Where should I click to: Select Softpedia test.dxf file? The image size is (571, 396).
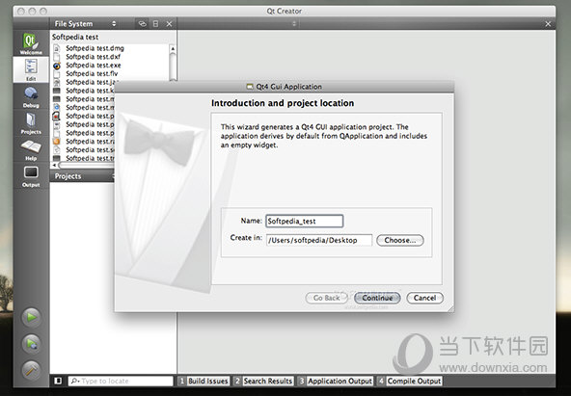[93, 57]
